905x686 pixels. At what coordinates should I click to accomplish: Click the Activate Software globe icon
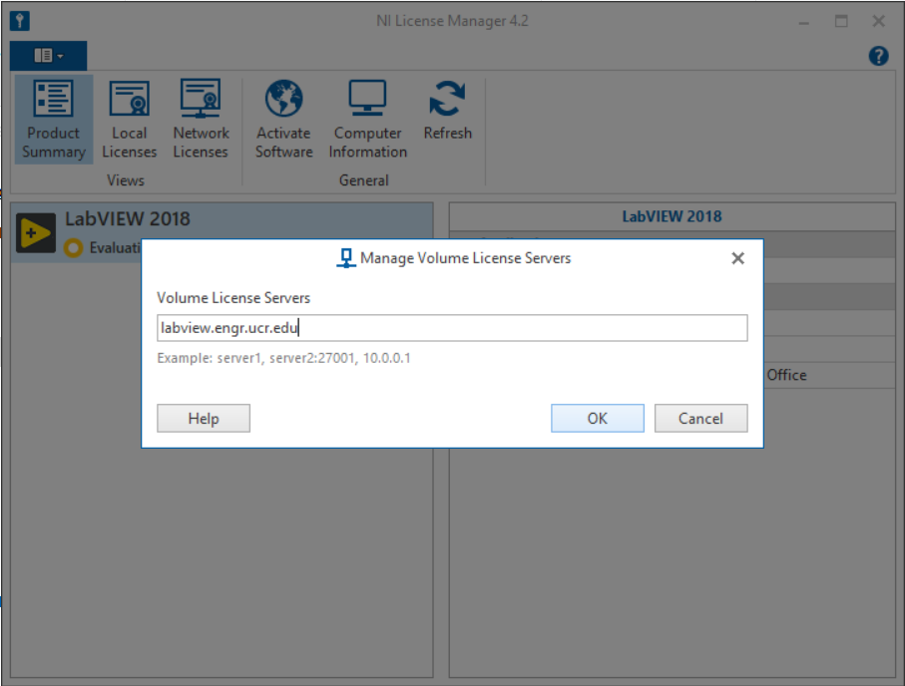click(283, 101)
